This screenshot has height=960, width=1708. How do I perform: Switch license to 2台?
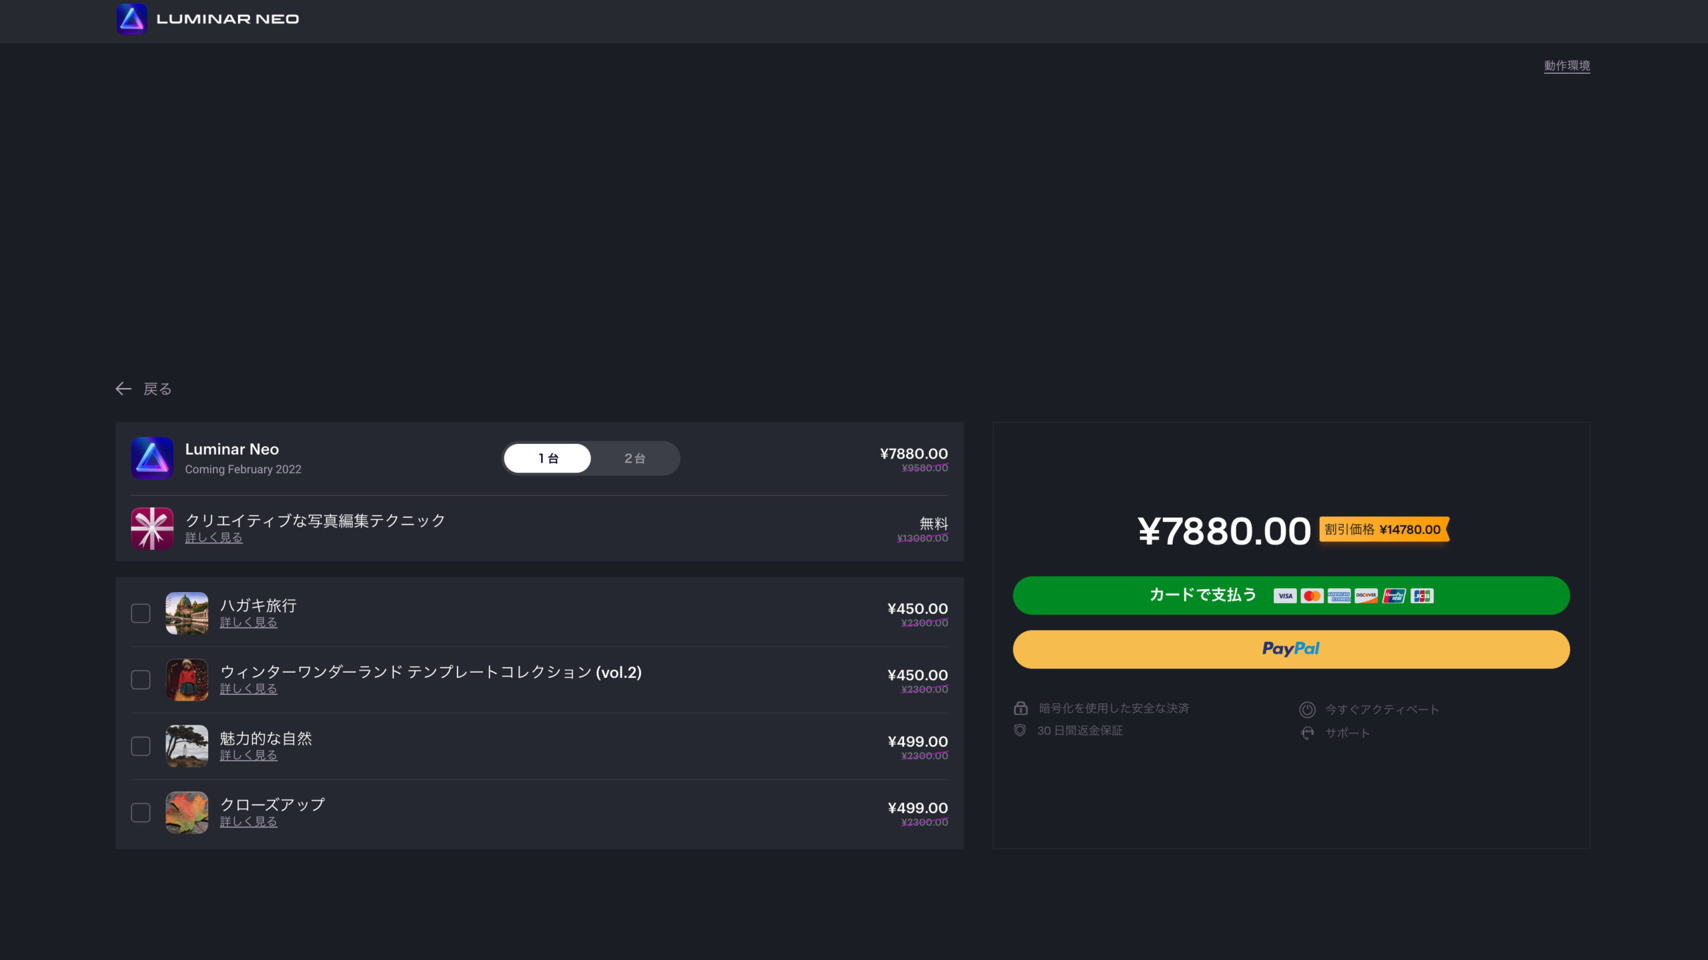click(x=634, y=459)
